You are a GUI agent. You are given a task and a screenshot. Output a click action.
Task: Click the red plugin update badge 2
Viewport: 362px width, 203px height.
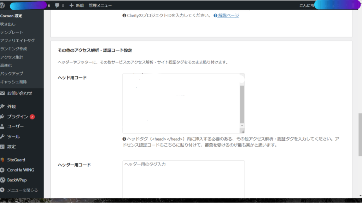pos(32,117)
